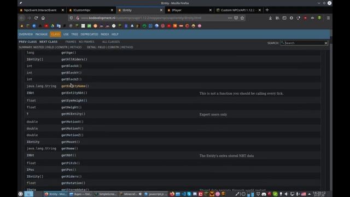Viewport: 350px width, 197px height.
Task: Go back to the previous page
Action: (x=22, y=18)
